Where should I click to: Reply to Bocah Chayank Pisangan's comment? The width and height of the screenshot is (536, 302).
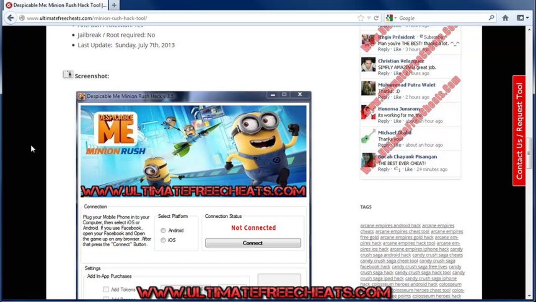pyautogui.click(x=383, y=169)
